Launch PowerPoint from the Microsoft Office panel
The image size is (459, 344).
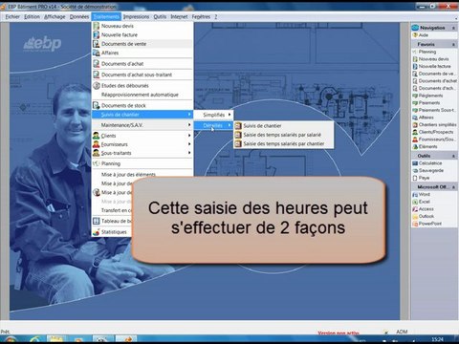pyautogui.click(x=429, y=224)
